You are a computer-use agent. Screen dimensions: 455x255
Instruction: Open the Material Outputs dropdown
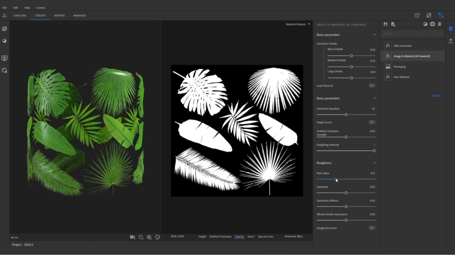[x=298, y=24]
